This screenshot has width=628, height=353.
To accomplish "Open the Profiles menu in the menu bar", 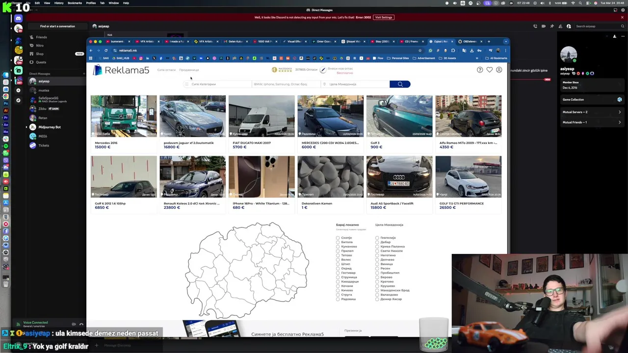I will coord(91,3).
